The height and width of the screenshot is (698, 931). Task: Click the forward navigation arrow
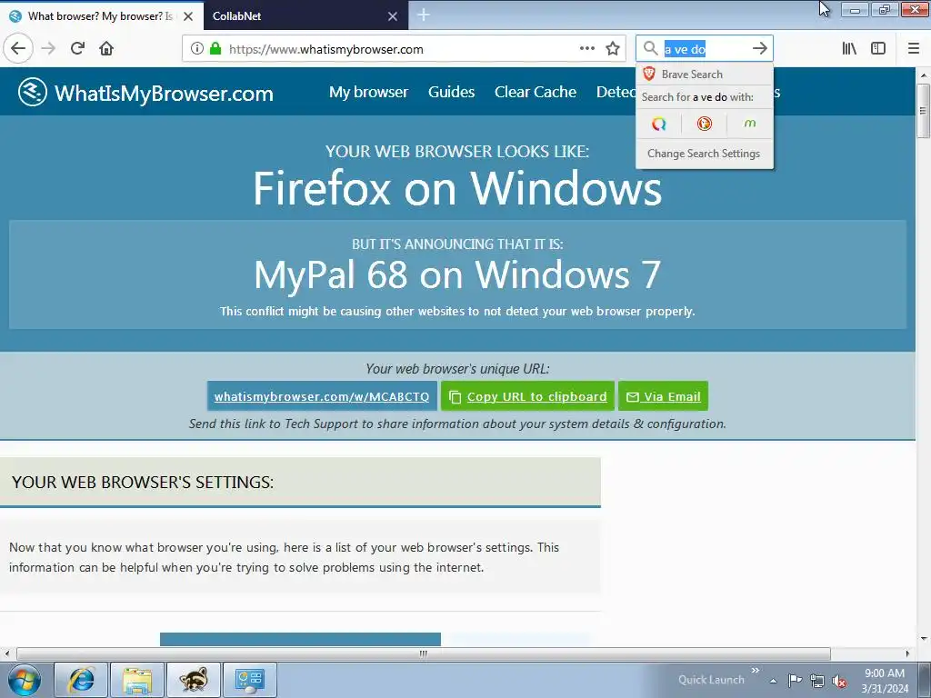pos(49,48)
